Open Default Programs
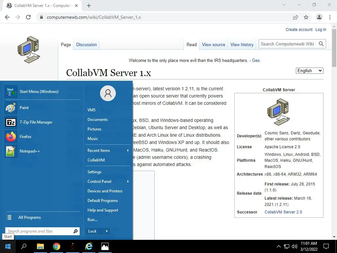Image resolution: width=337 pixels, height=253 pixels. (x=103, y=201)
